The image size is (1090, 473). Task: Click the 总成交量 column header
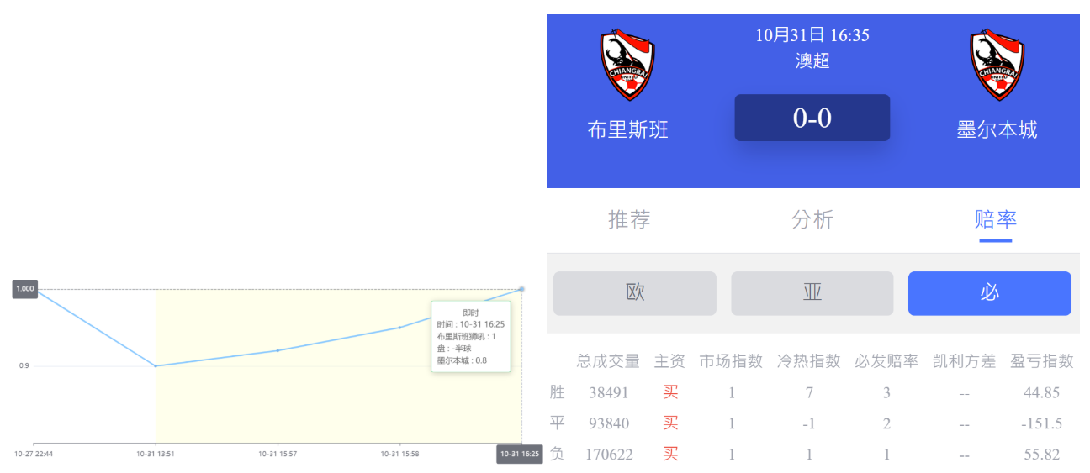pos(608,361)
